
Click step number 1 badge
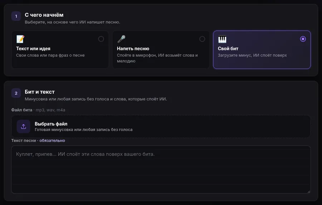click(16, 16)
